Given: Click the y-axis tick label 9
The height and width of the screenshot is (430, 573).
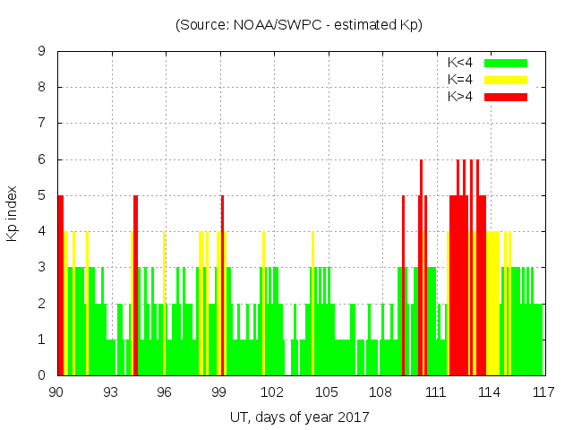Looking at the screenshot, I should [x=42, y=52].
